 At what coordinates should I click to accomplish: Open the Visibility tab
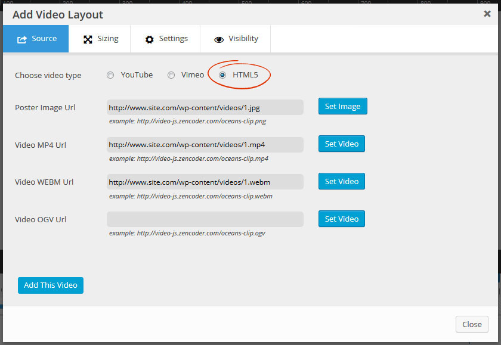pos(235,38)
